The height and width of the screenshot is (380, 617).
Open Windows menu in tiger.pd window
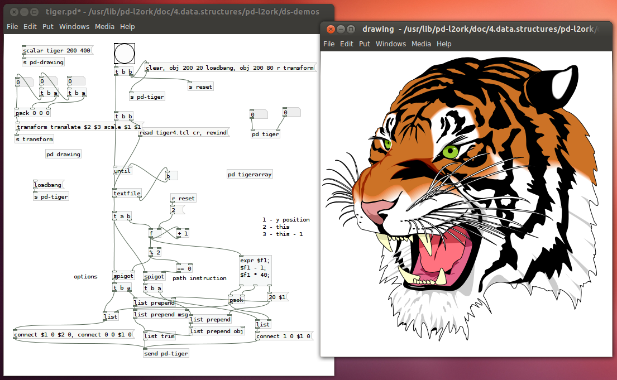[x=74, y=26]
